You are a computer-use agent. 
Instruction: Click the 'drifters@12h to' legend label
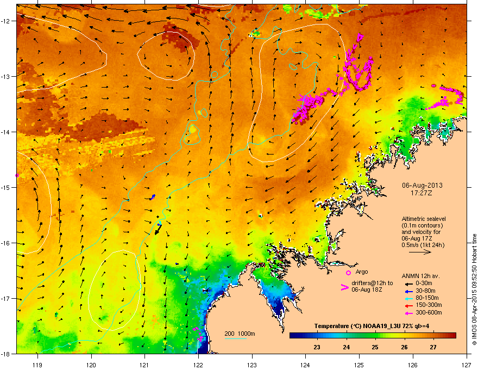pos(372,283)
